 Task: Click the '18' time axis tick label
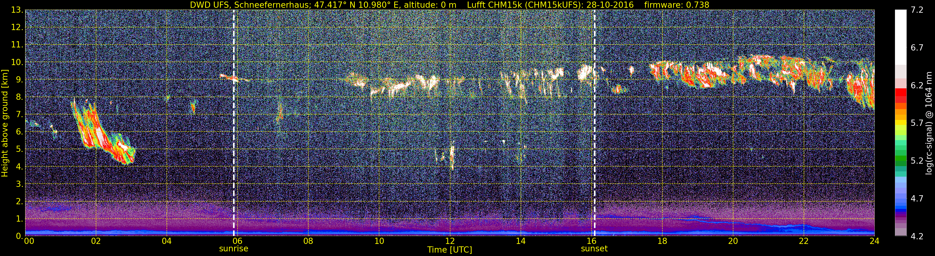click(662, 241)
